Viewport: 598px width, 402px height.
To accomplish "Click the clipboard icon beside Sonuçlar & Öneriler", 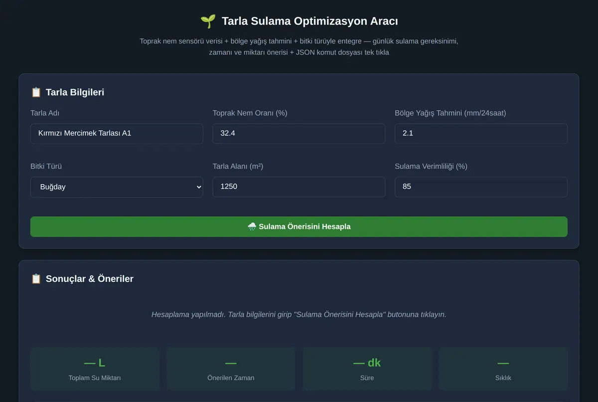I will [36, 279].
